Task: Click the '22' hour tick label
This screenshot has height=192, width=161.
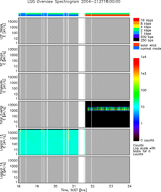Action: click(x=93, y=186)
